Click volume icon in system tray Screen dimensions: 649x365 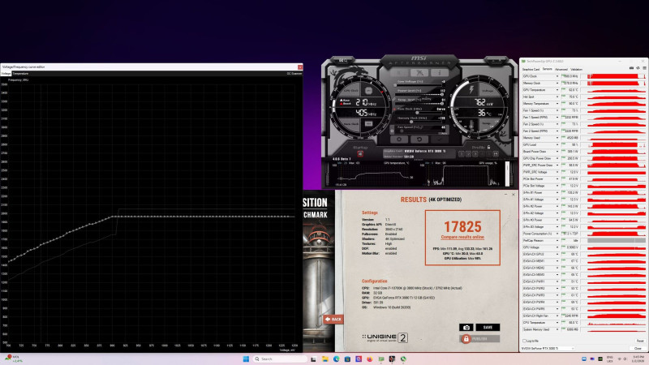coord(625,359)
